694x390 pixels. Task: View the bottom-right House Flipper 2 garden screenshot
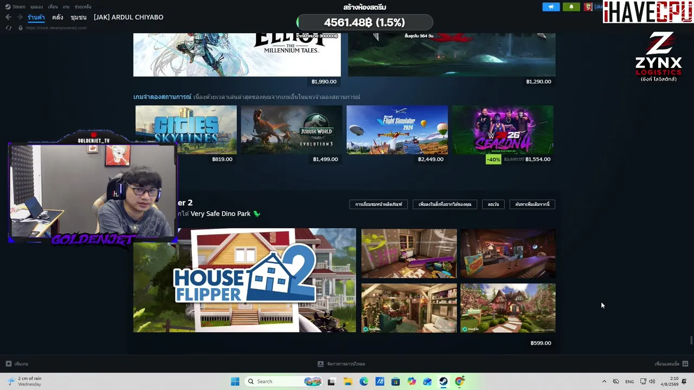508,308
